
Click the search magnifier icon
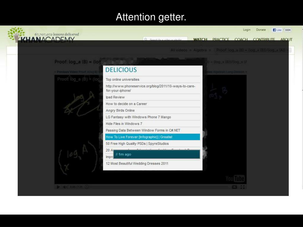click(146, 39)
